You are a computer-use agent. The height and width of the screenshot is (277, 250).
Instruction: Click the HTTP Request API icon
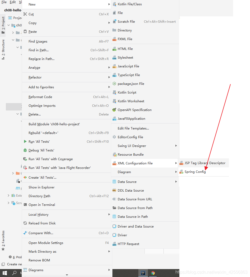coord(114,244)
